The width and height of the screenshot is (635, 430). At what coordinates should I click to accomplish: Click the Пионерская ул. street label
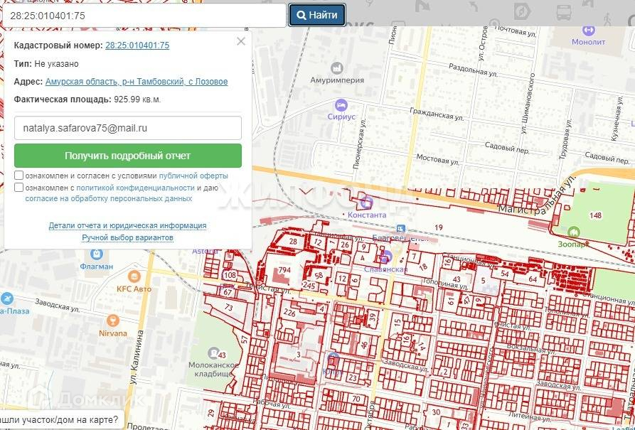point(358,144)
